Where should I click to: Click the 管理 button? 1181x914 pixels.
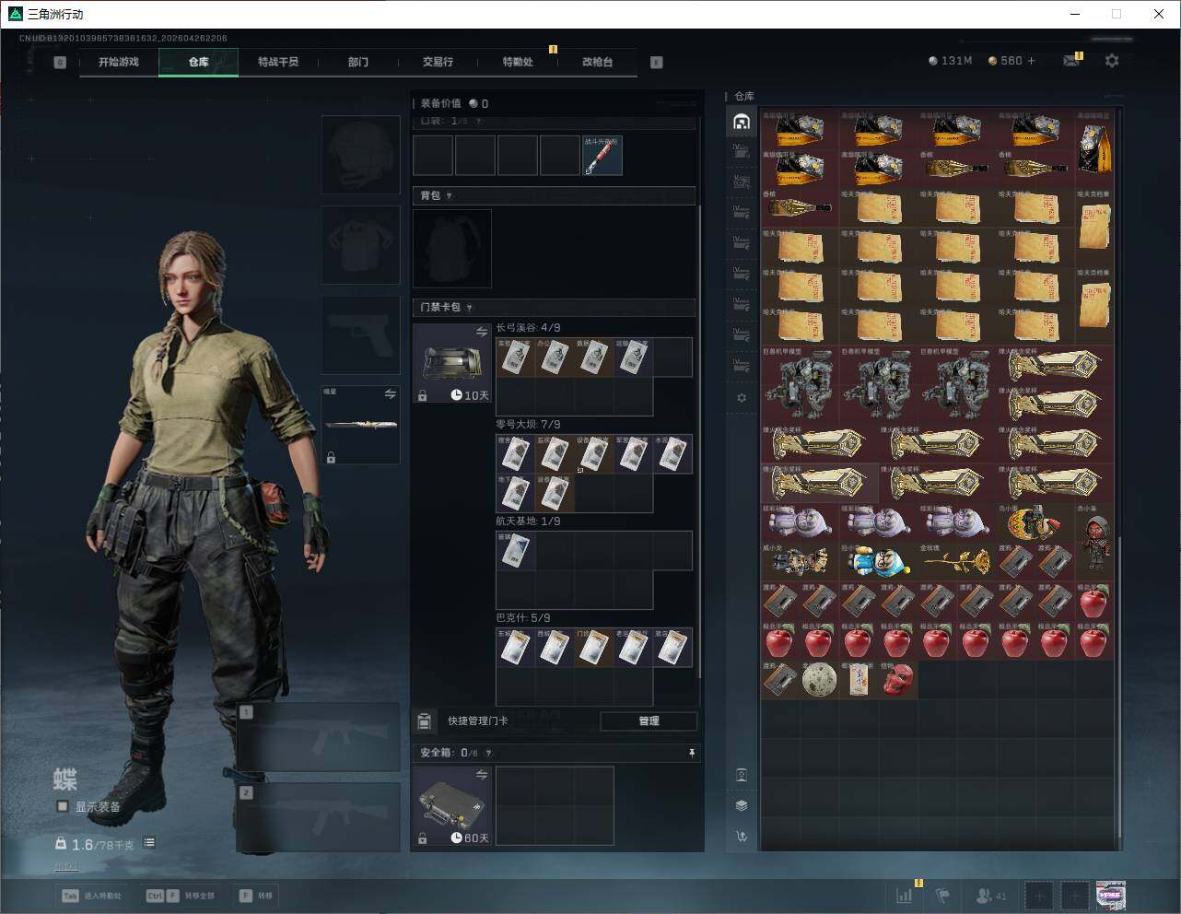(x=649, y=721)
